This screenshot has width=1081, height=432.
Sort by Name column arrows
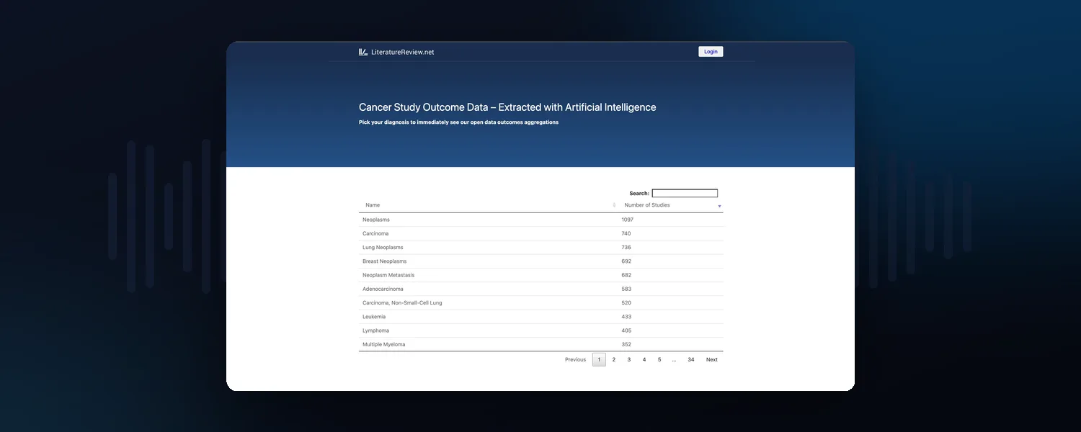(614, 205)
